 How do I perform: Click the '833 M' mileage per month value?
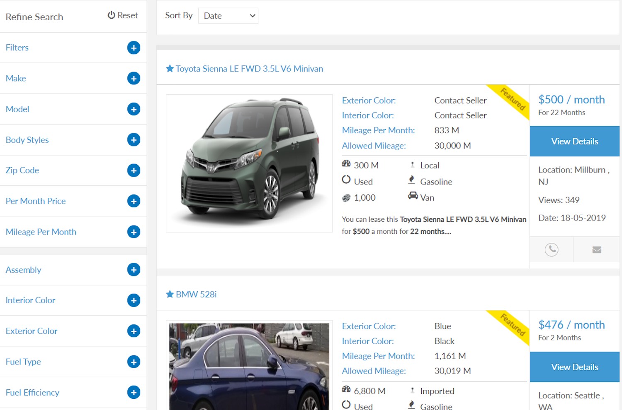[x=447, y=130]
